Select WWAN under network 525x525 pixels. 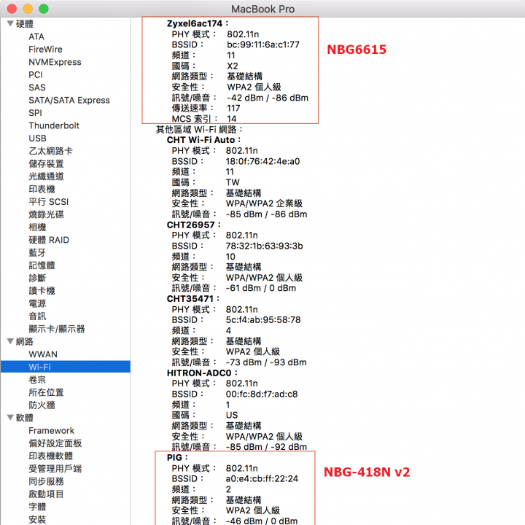[x=43, y=354]
